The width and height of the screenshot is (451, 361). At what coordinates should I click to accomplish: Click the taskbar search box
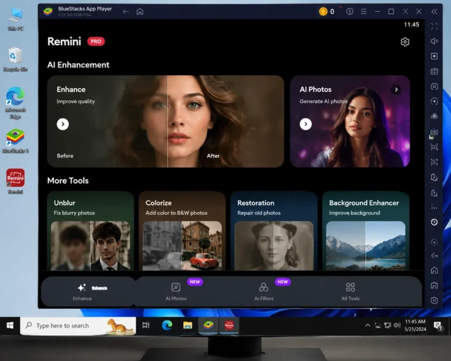coord(78,326)
